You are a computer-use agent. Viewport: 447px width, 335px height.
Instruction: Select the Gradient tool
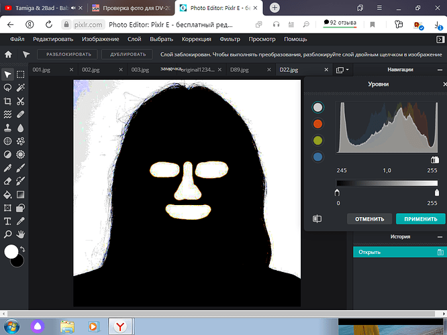click(x=21, y=195)
